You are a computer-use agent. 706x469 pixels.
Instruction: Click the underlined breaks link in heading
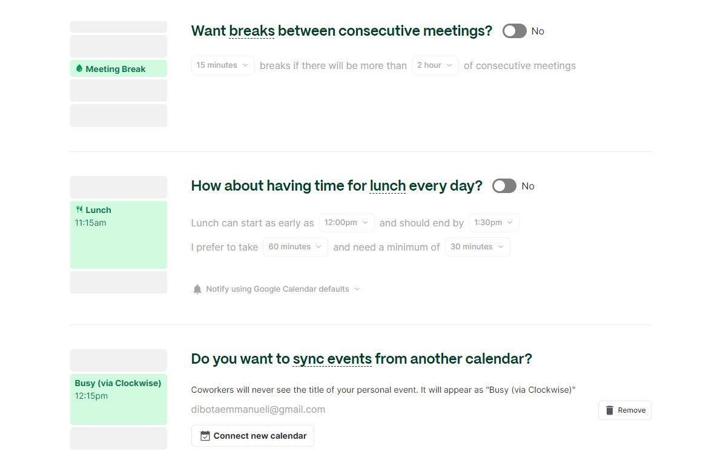coord(252,31)
